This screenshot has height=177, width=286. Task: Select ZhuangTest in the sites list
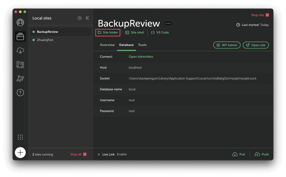pos(45,40)
